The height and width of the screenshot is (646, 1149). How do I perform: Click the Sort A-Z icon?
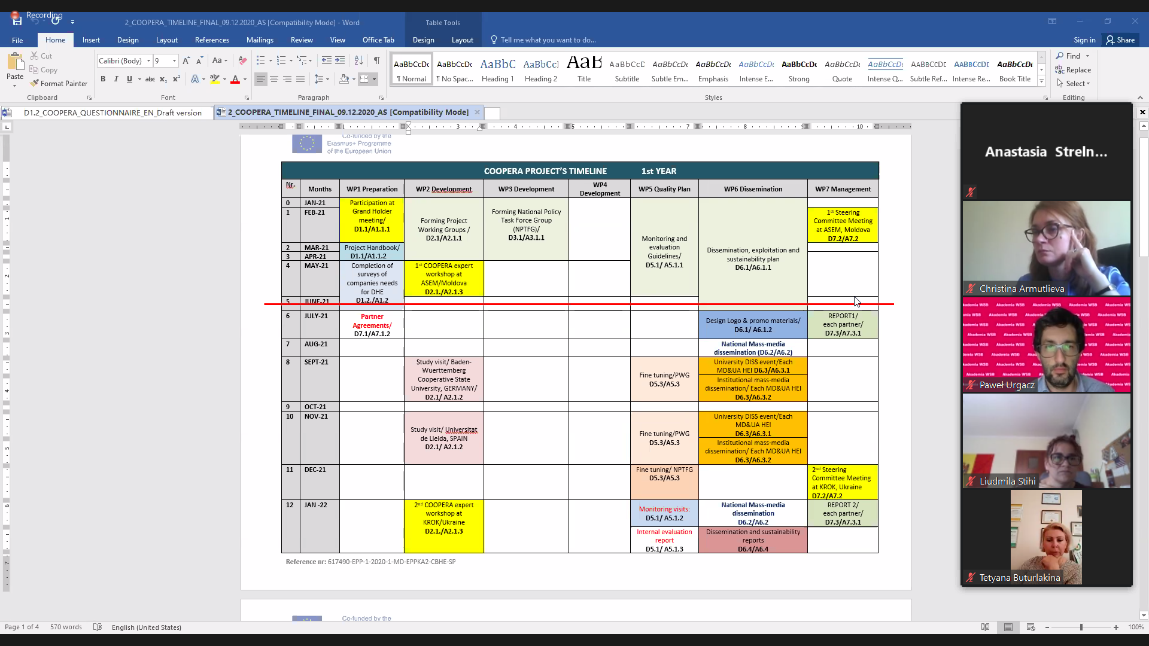[358, 60]
